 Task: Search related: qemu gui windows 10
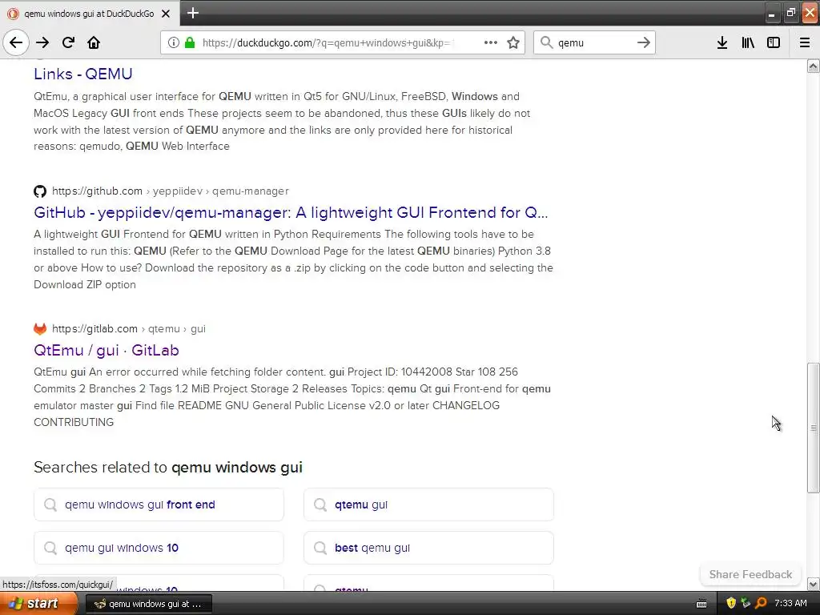point(159,548)
